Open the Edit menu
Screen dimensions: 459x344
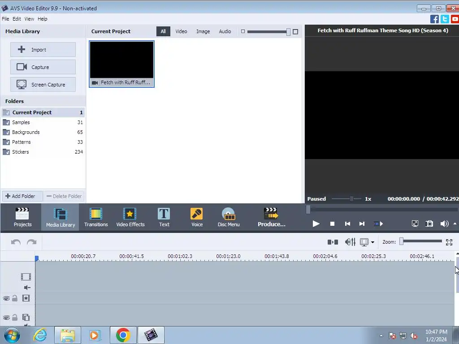pos(17,19)
